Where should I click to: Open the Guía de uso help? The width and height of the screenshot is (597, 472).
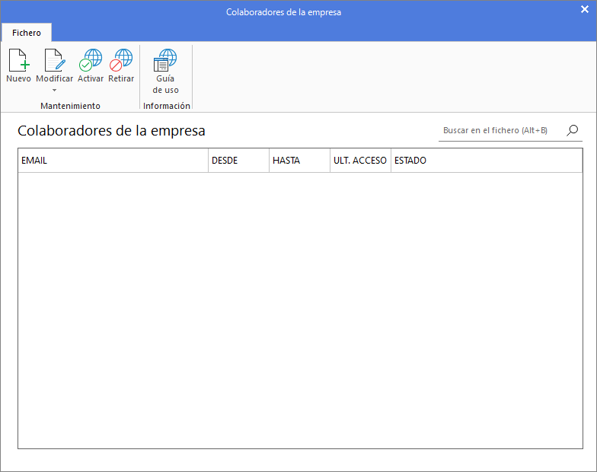point(166,72)
